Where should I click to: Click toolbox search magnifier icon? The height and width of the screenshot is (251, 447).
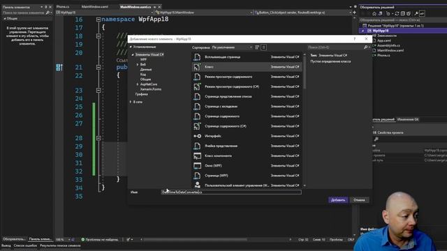[47, 13]
